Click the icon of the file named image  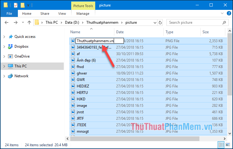[73, 106]
